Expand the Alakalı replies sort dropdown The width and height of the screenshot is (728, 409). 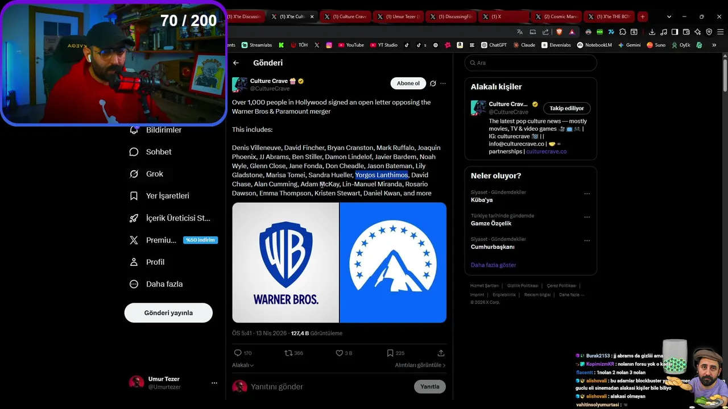pyautogui.click(x=243, y=365)
